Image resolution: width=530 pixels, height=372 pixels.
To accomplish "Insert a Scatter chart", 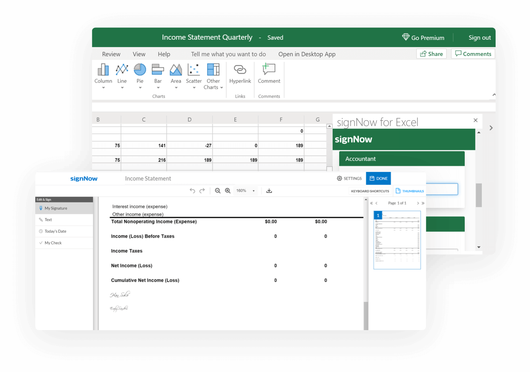I will click(x=194, y=73).
